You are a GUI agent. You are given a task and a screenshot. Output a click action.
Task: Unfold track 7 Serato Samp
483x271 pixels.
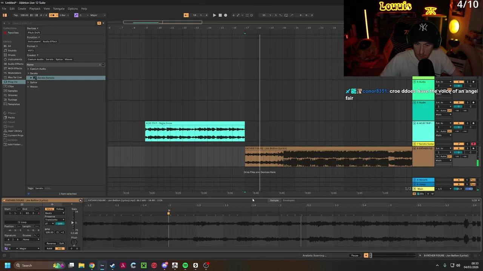414,144
